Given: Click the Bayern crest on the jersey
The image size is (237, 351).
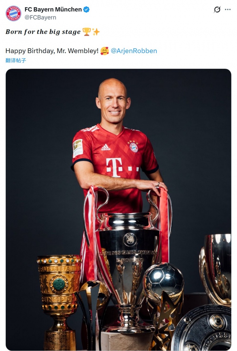Looking at the screenshot, I should coord(134,147).
